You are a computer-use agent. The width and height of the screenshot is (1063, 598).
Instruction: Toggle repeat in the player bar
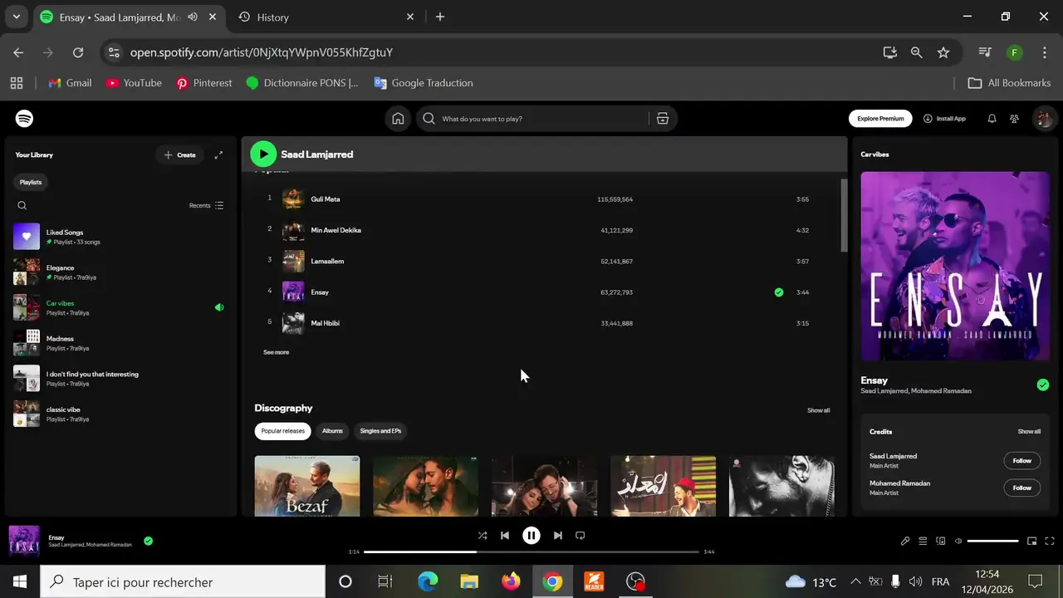click(x=580, y=536)
